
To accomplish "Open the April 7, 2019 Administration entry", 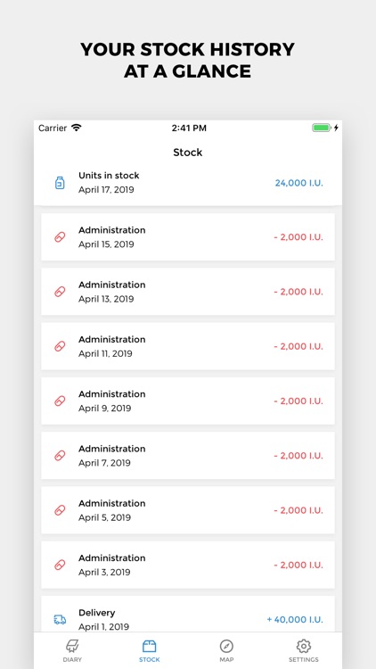I will (188, 456).
